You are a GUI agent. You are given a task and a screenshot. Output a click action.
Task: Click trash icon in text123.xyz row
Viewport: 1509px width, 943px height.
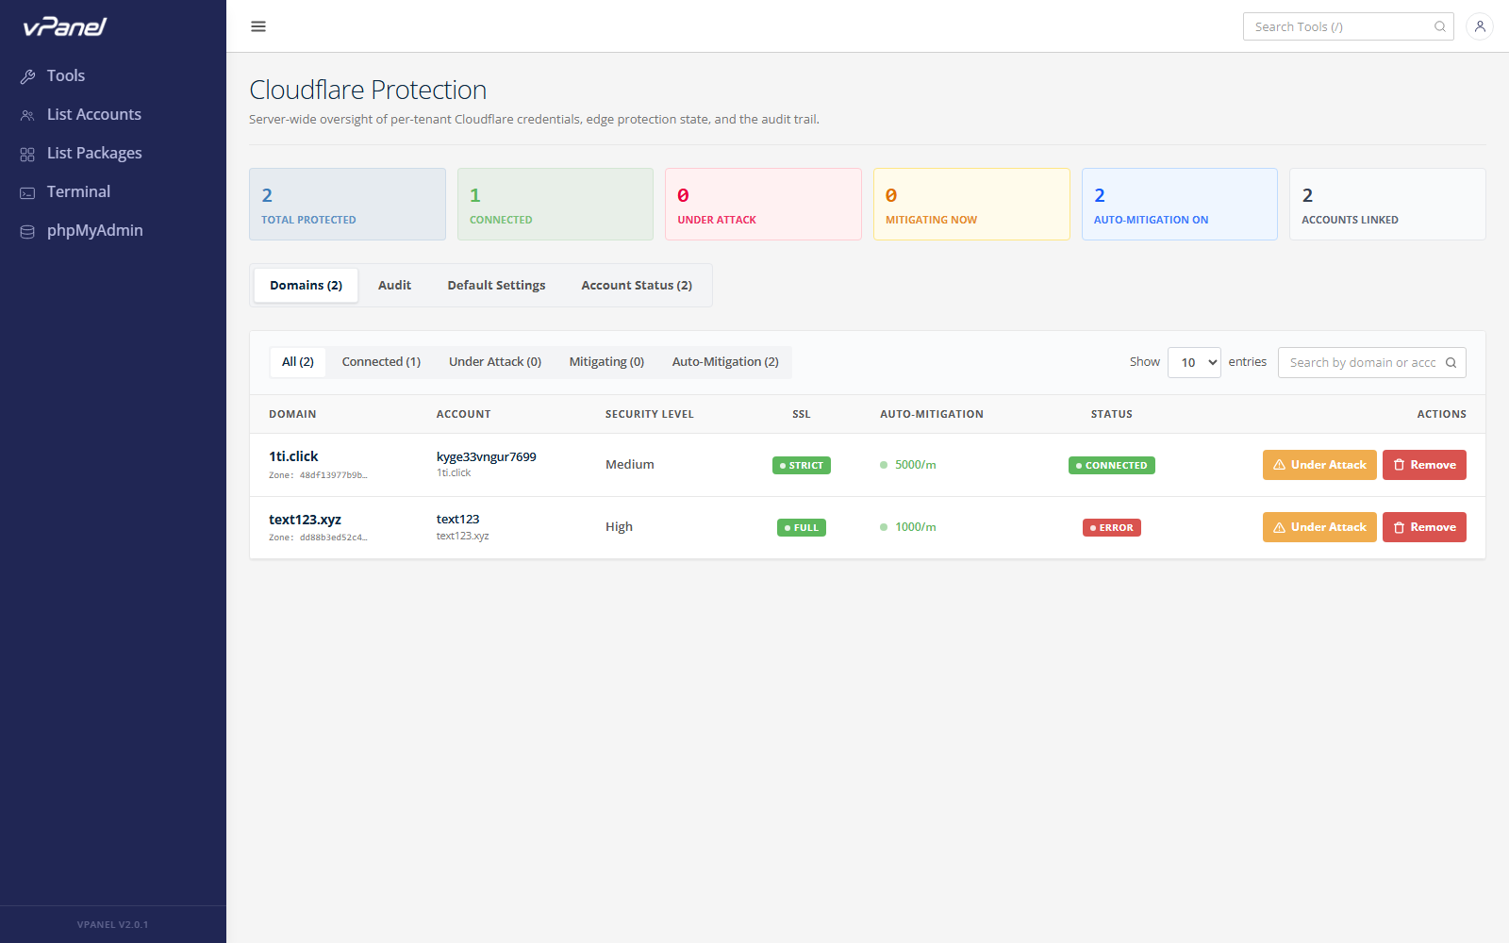(x=1400, y=527)
